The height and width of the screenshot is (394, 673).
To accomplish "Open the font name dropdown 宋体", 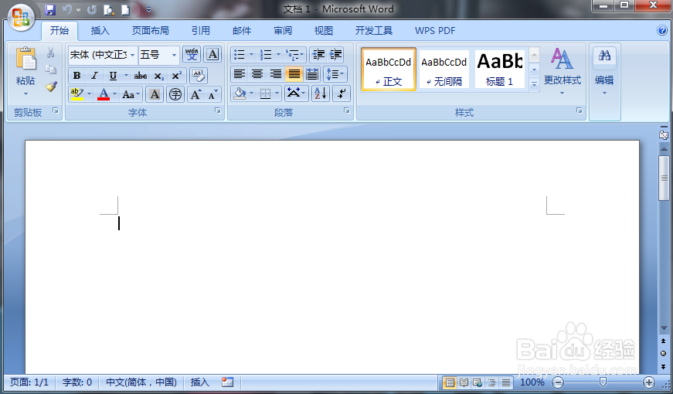I will pos(132,55).
